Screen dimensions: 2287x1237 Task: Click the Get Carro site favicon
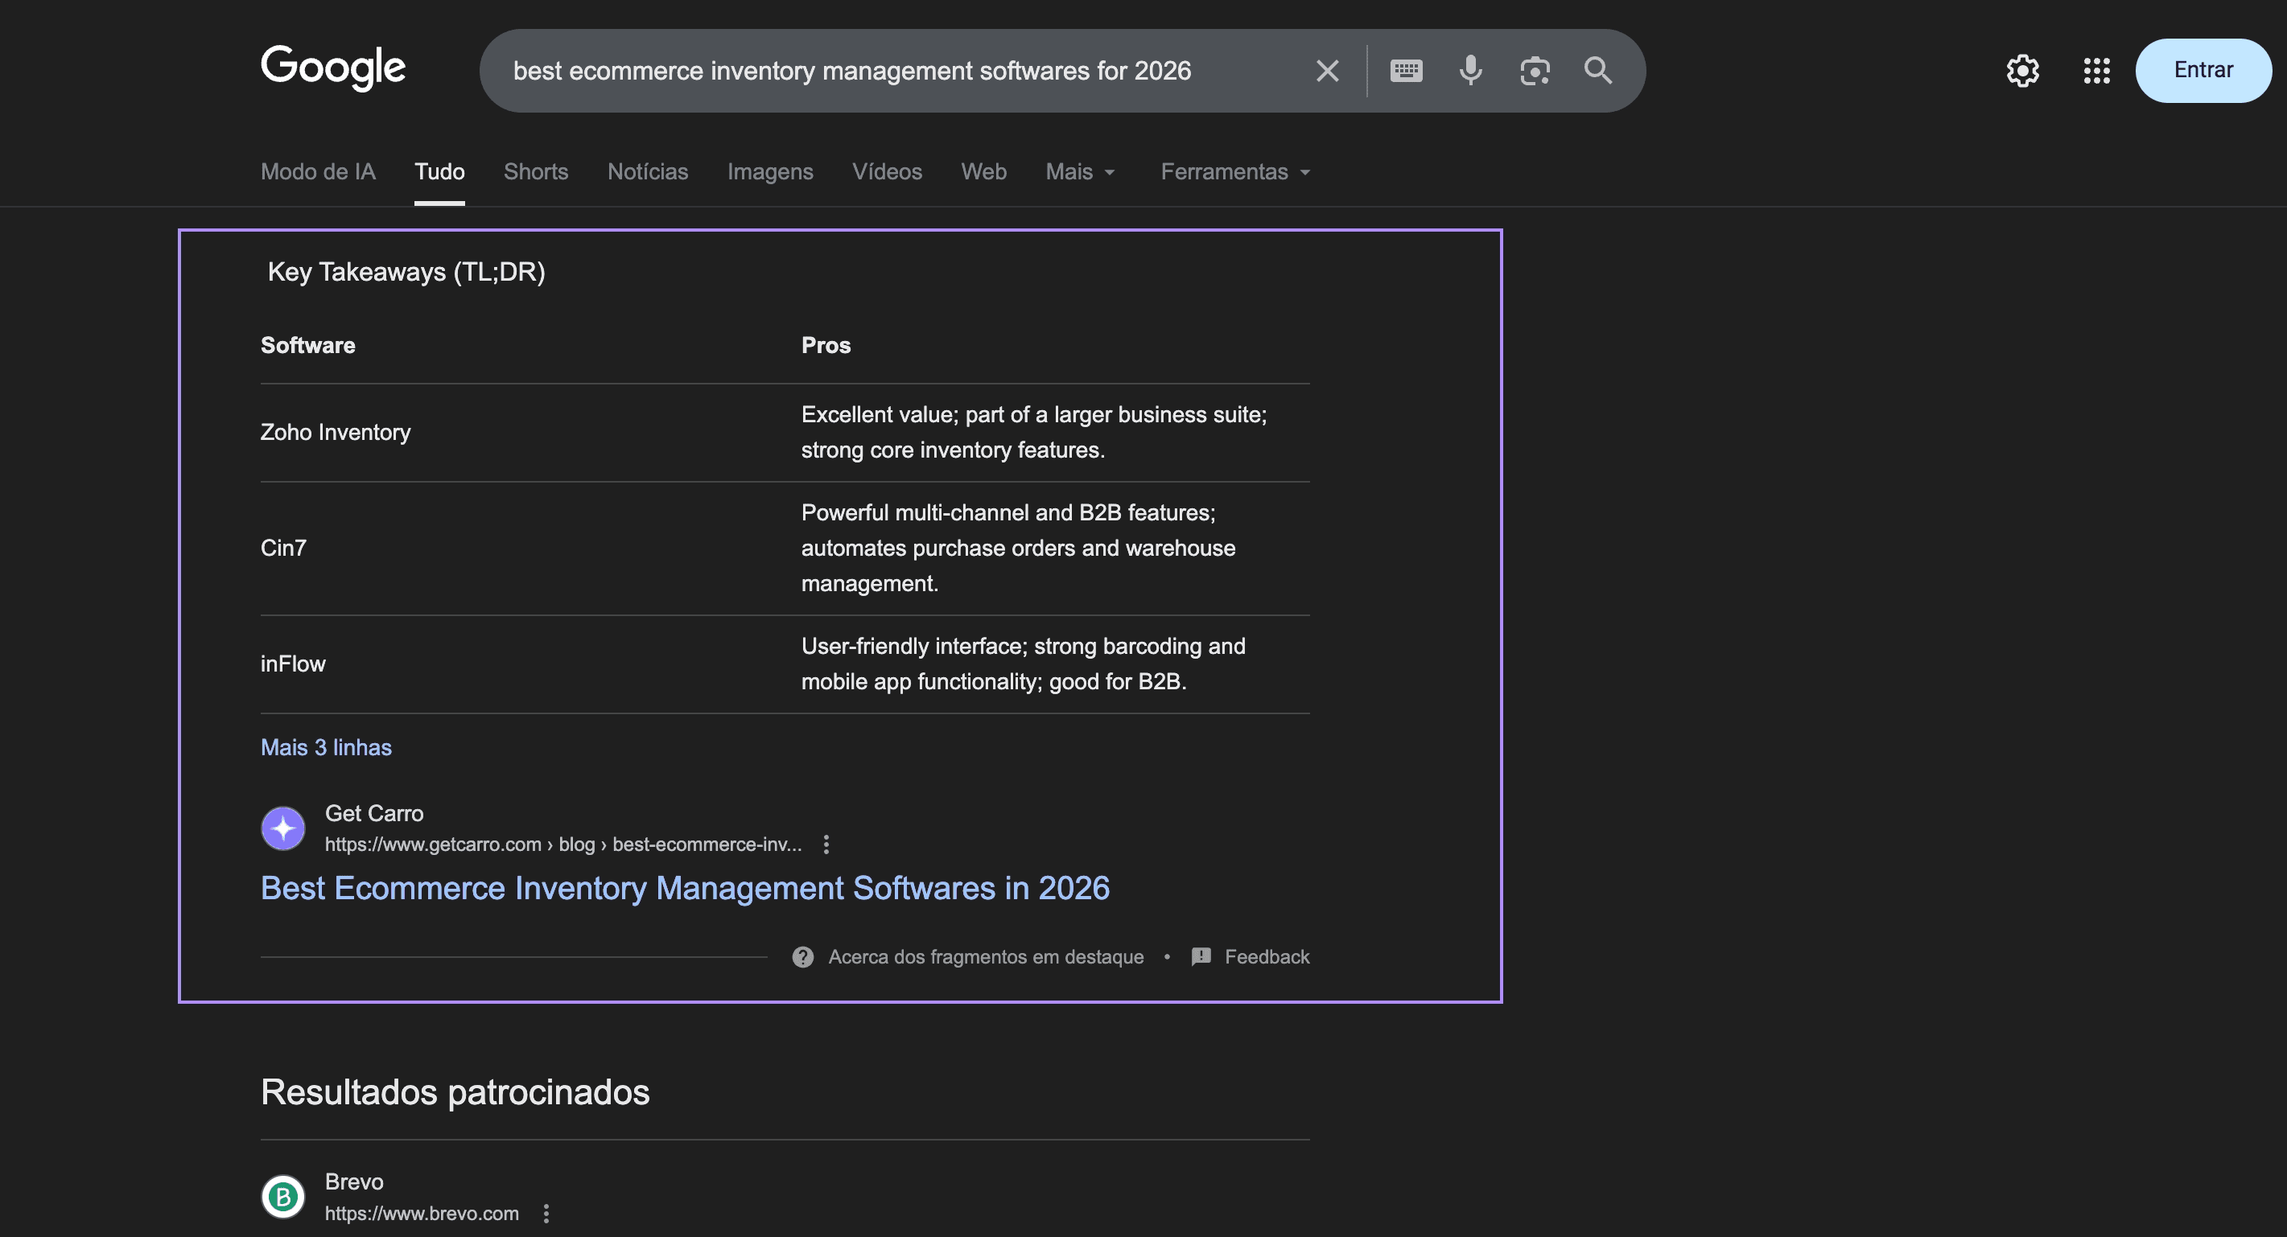tap(283, 828)
